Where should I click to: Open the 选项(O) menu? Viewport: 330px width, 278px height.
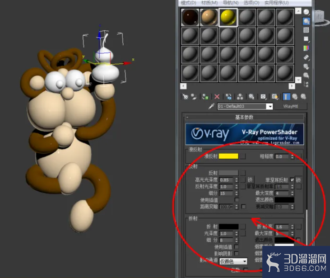pos(251,3)
